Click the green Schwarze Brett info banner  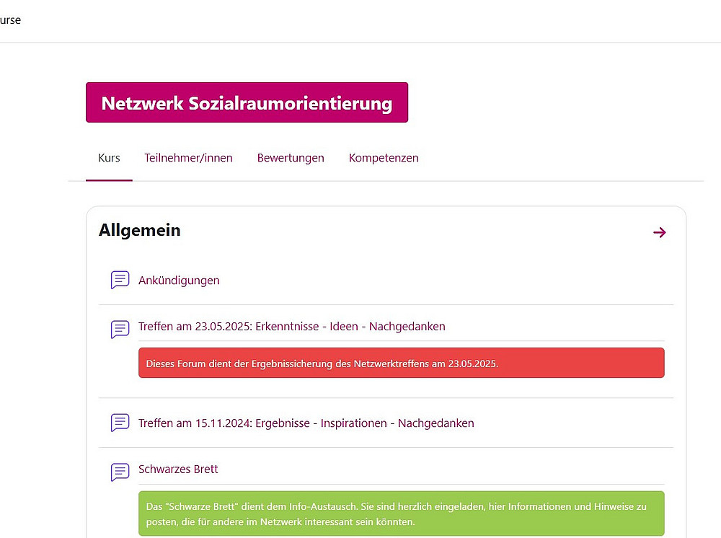point(401,513)
